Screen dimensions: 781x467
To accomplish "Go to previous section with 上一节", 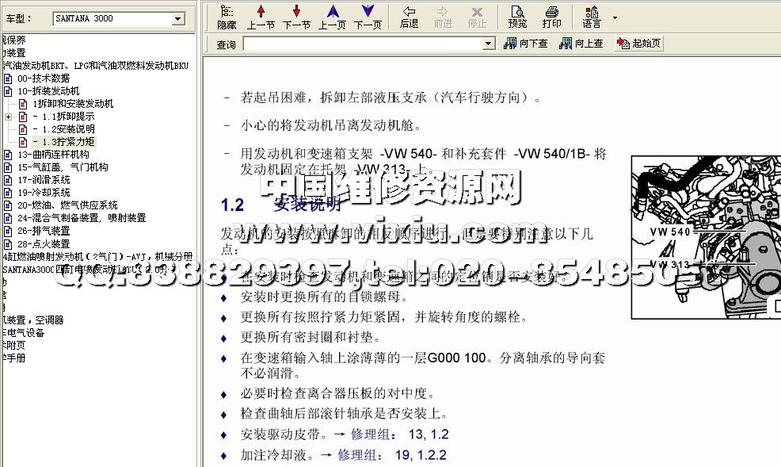I will (x=261, y=16).
